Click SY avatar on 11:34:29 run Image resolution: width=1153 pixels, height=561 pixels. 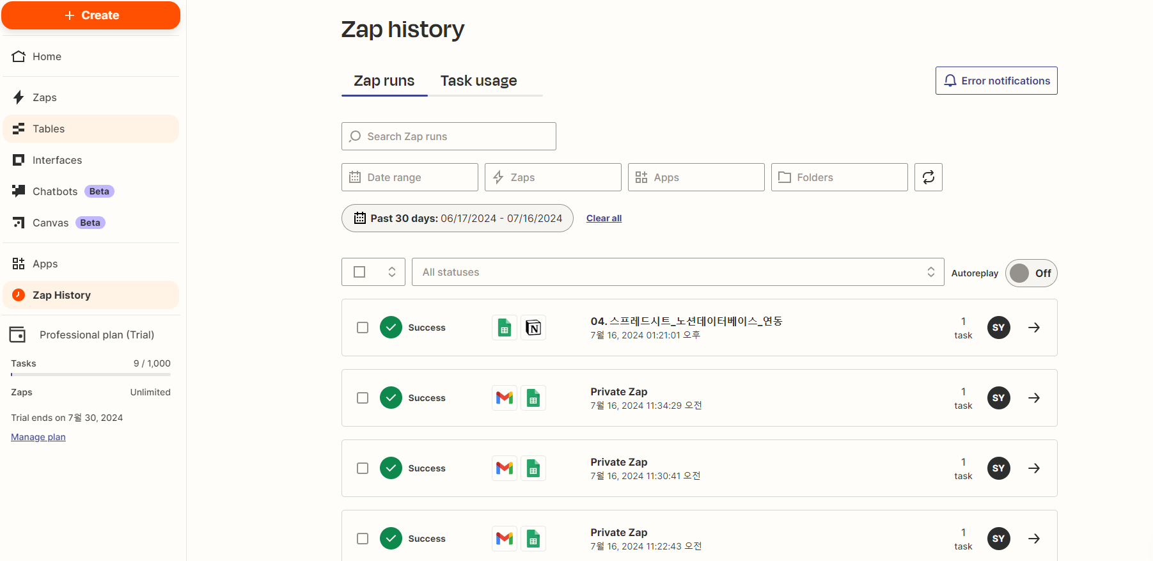pos(999,398)
